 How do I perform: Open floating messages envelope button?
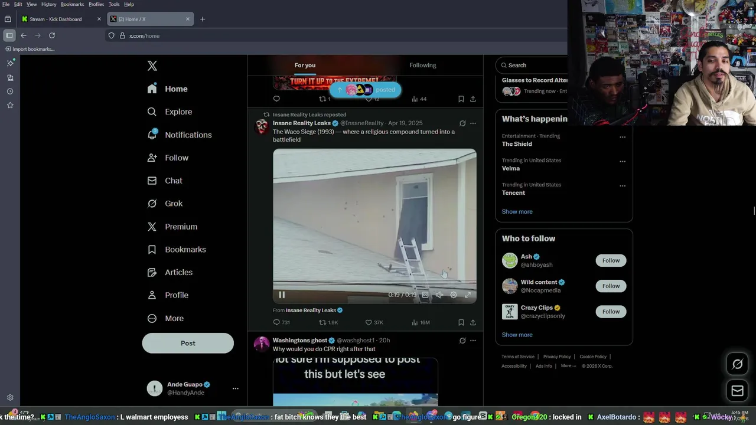coord(737,390)
